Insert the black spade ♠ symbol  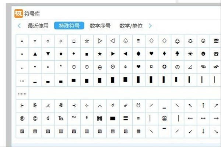pos(138,54)
